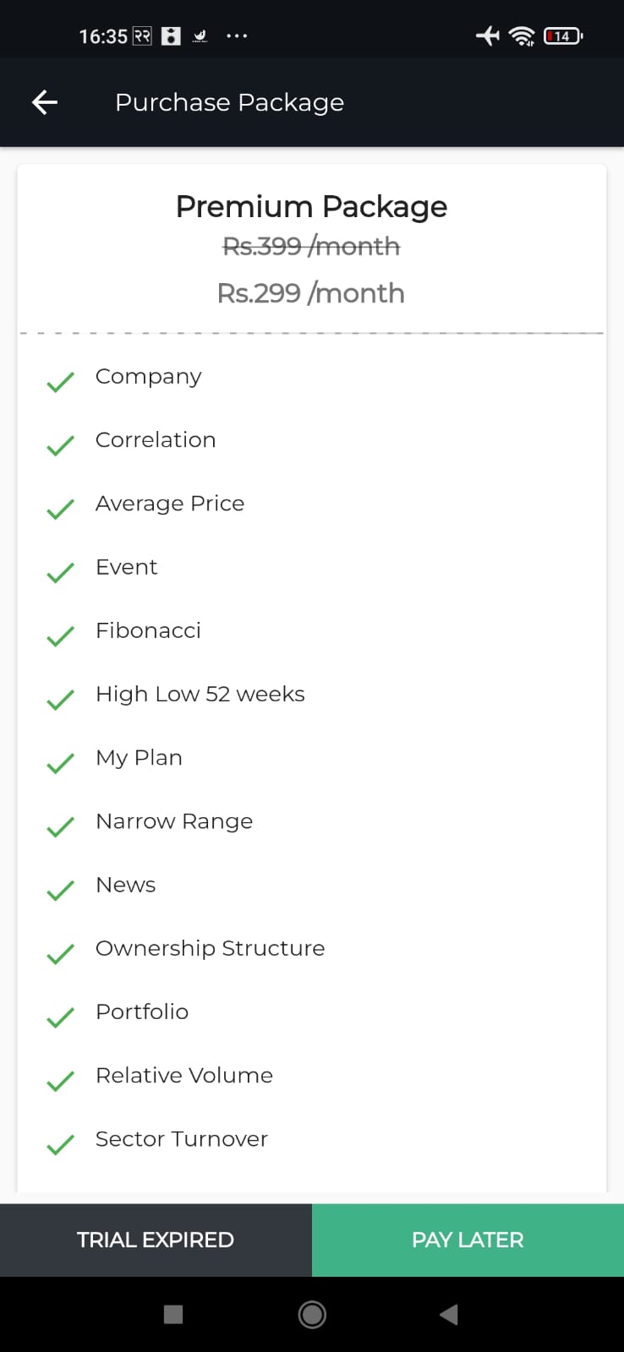624x1352 pixels.
Task: Tap the back arrow in header
Action: pos(45,102)
